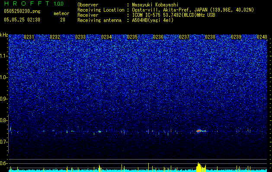Click the 0233 time marker

80,37
